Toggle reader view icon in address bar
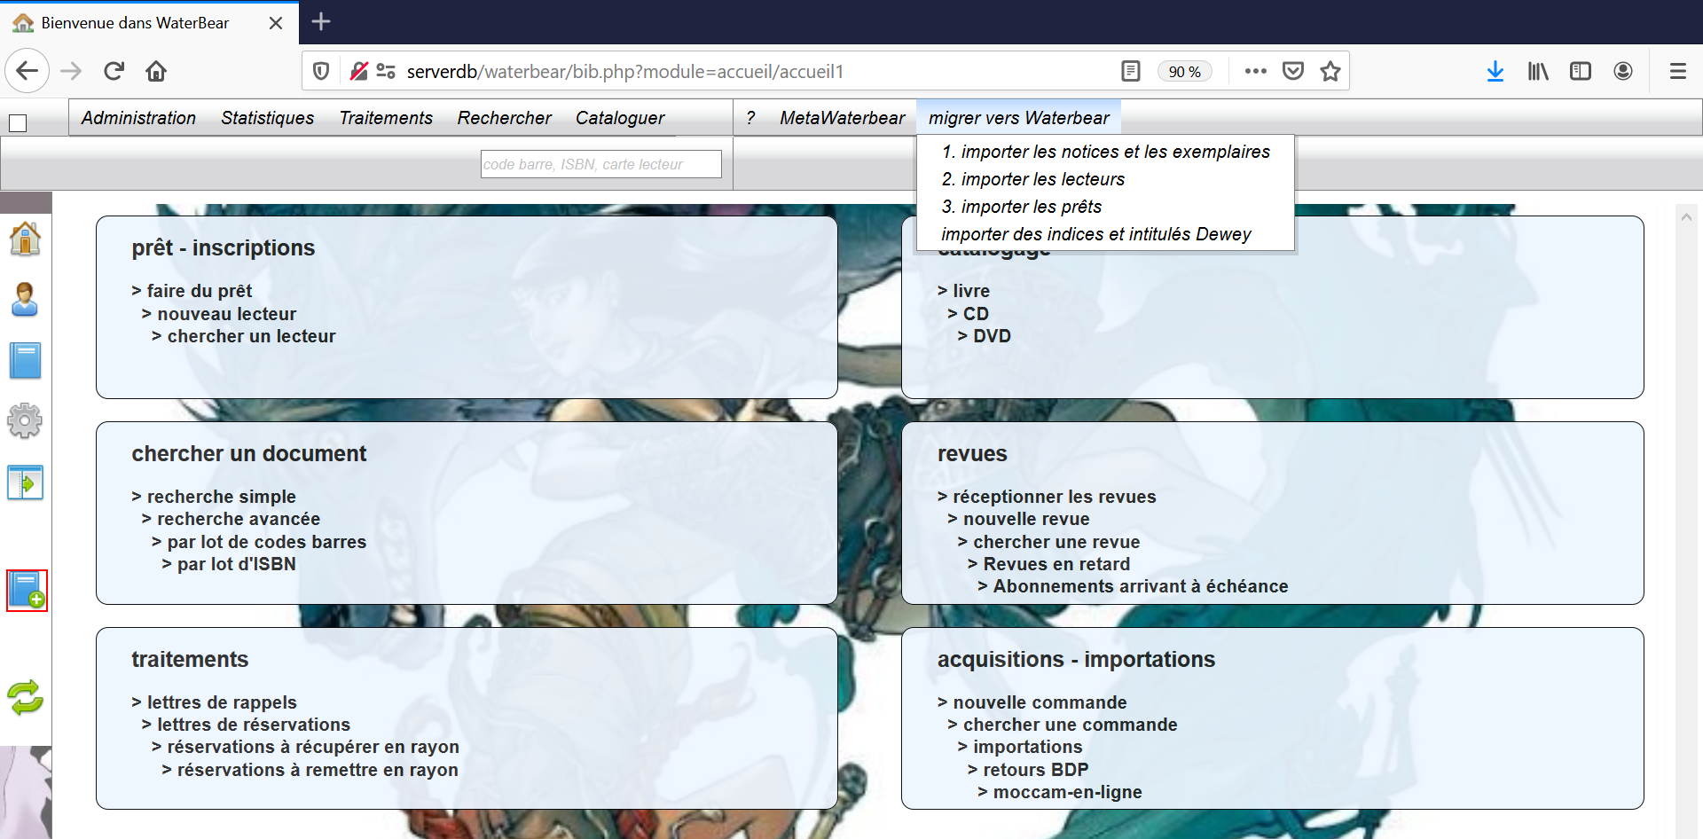Image resolution: width=1703 pixels, height=839 pixels. tap(1130, 71)
